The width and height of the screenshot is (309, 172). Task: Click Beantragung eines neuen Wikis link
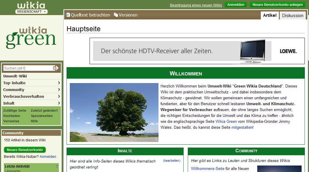(196, 5)
